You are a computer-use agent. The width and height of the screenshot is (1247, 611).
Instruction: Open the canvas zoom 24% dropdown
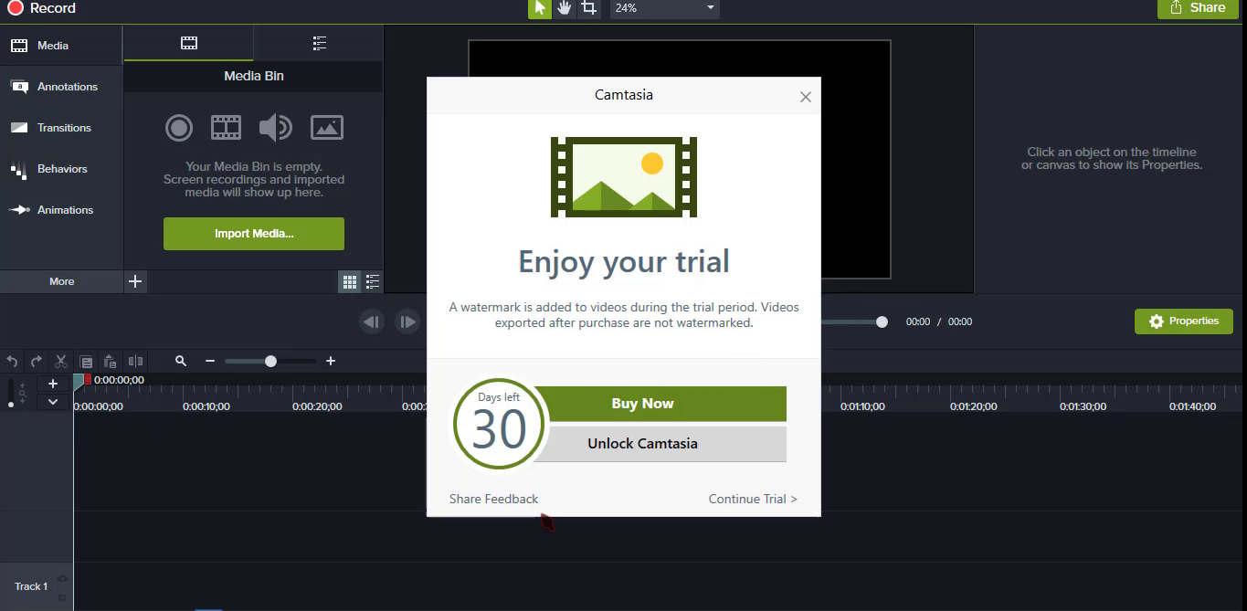tap(664, 8)
